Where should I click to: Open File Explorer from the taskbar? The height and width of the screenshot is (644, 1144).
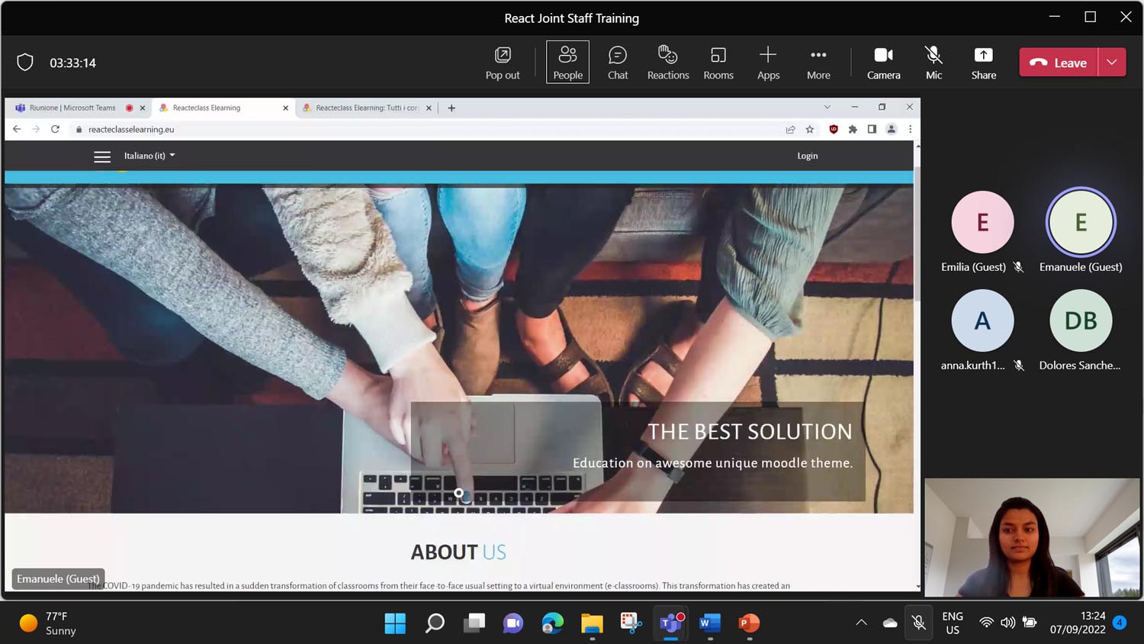pyautogui.click(x=592, y=623)
